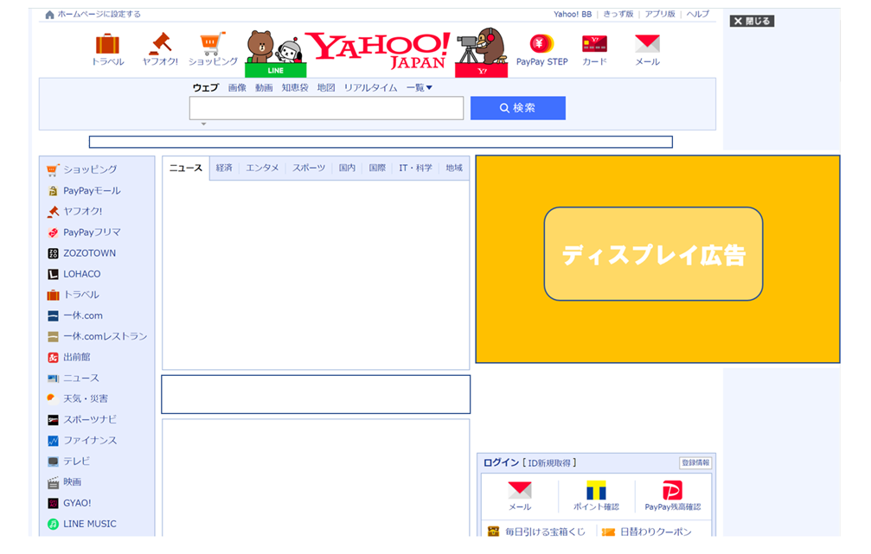This screenshot has height=554, width=871.
Task: Click the アプリ版 link
Action: pyautogui.click(x=660, y=15)
